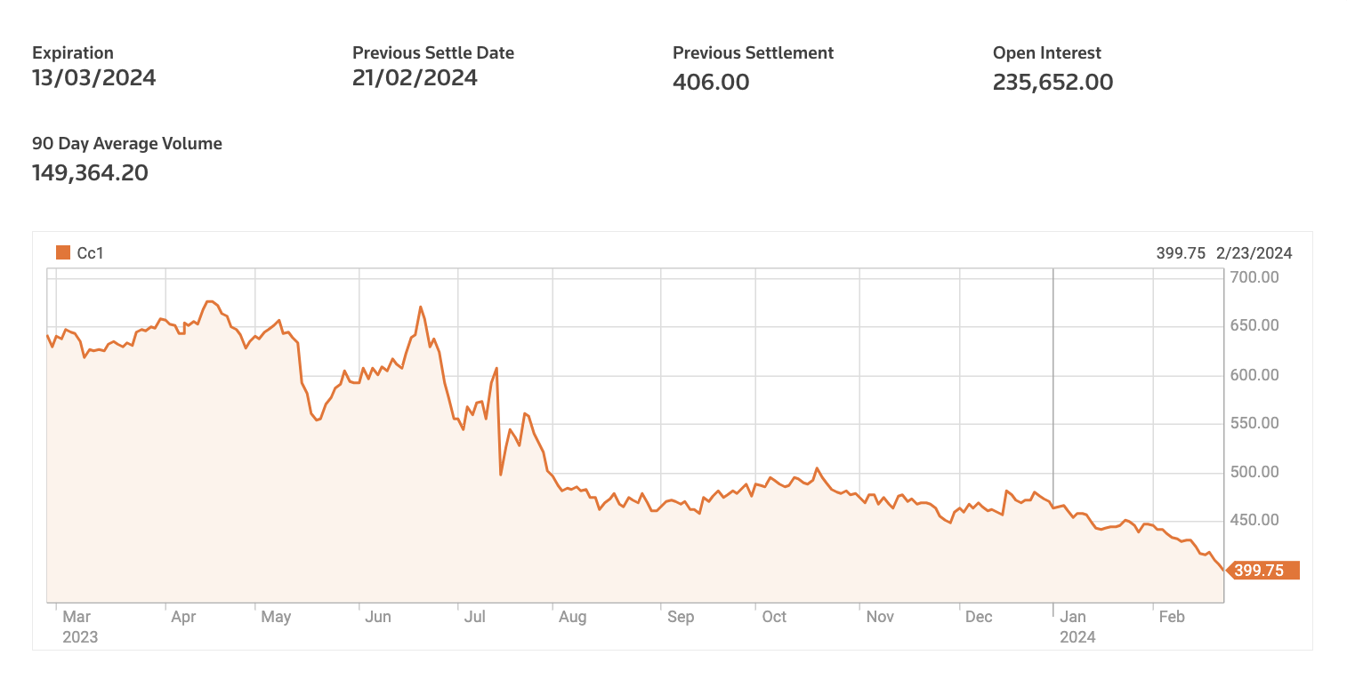Viewport: 1347px width, 695px height.
Task: Click the 550.00 price axis label
Action: click(x=1254, y=423)
